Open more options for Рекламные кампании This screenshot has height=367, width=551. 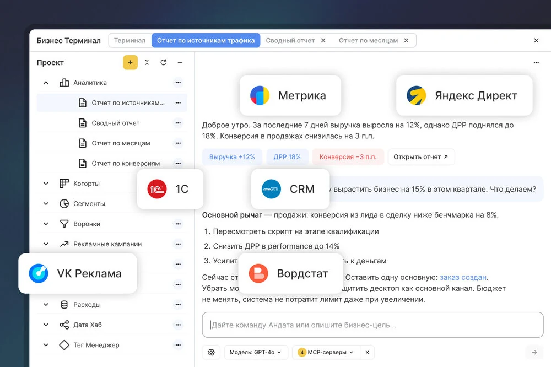(178, 244)
